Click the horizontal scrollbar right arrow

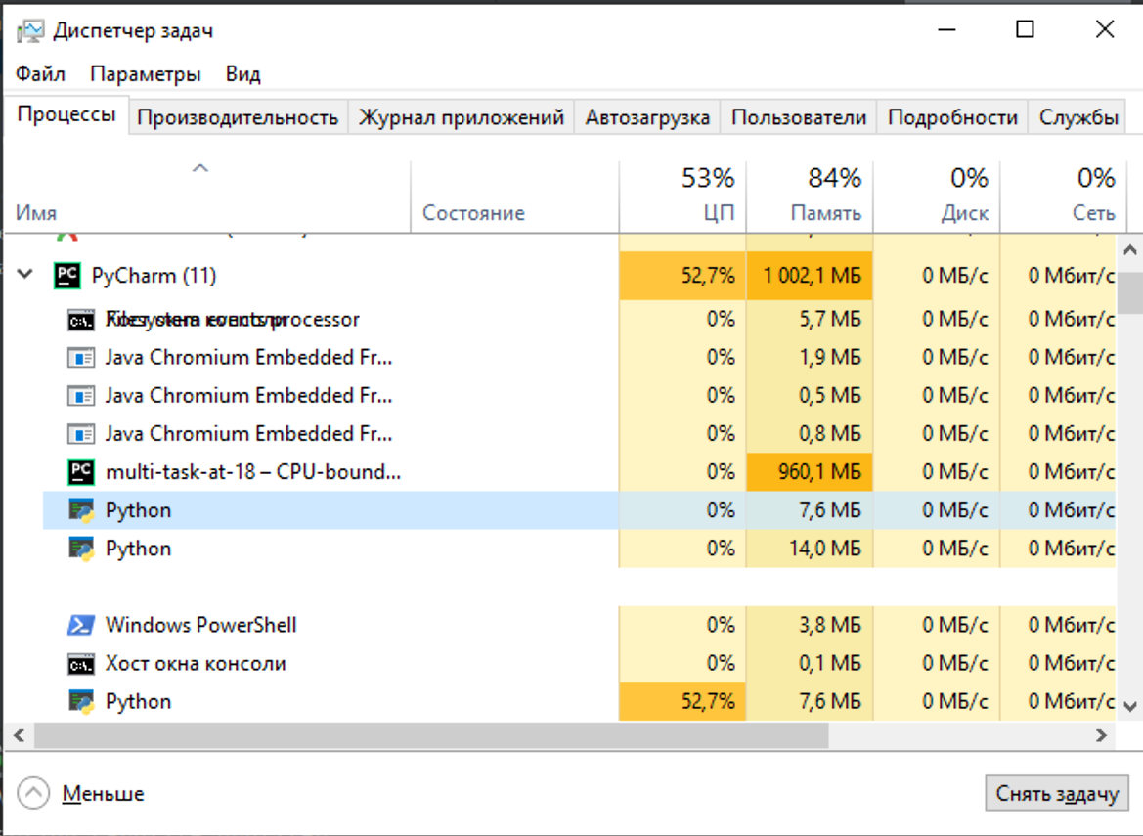tap(1102, 736)
